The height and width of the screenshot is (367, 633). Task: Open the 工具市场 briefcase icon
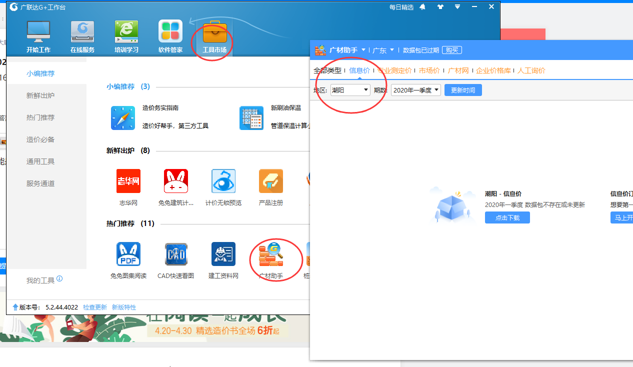pyautogui.click(x=214, y=32)
